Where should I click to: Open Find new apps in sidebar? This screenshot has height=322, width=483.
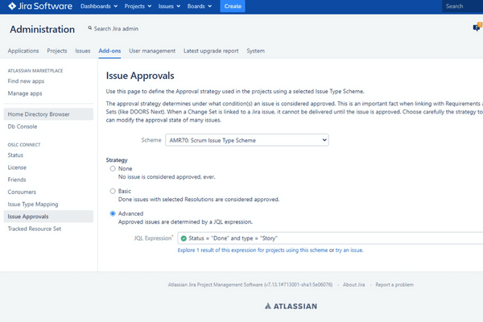(x=26, y=81)
